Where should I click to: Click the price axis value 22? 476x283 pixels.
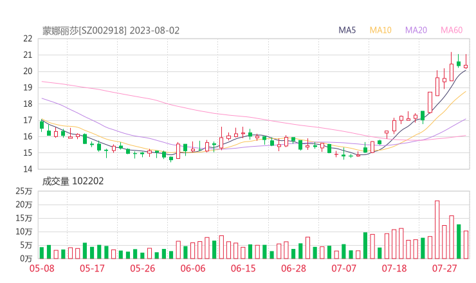coord(28,39)
